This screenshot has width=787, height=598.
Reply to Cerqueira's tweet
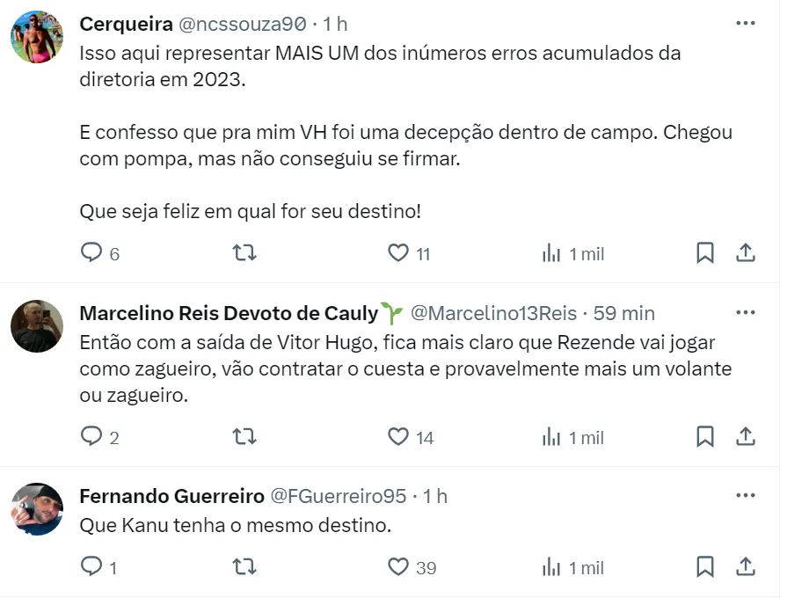pyautogui.click(x=92, y=253)
